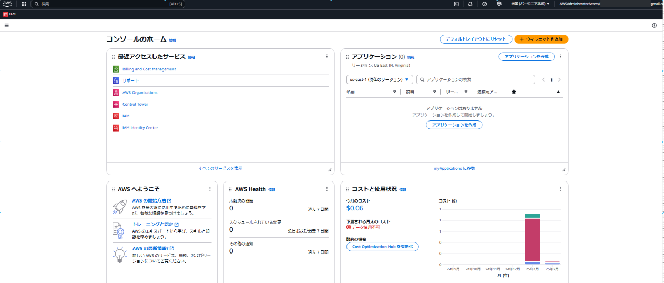Open トレーニングと認定 link
The width and height of the screenshot is (664, 283).
point(155,224)
